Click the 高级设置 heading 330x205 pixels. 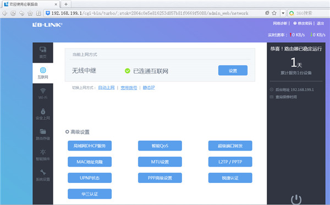click(x=80, y=132)
